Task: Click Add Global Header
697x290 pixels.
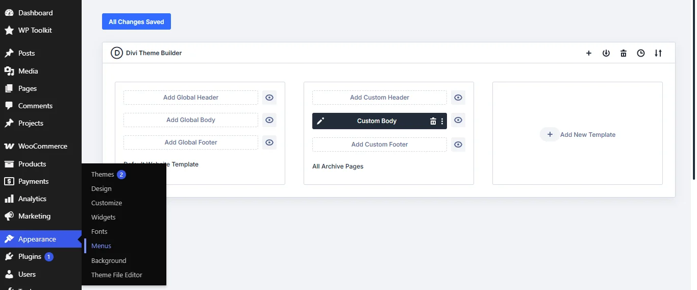Action: (x=191, y=98)
